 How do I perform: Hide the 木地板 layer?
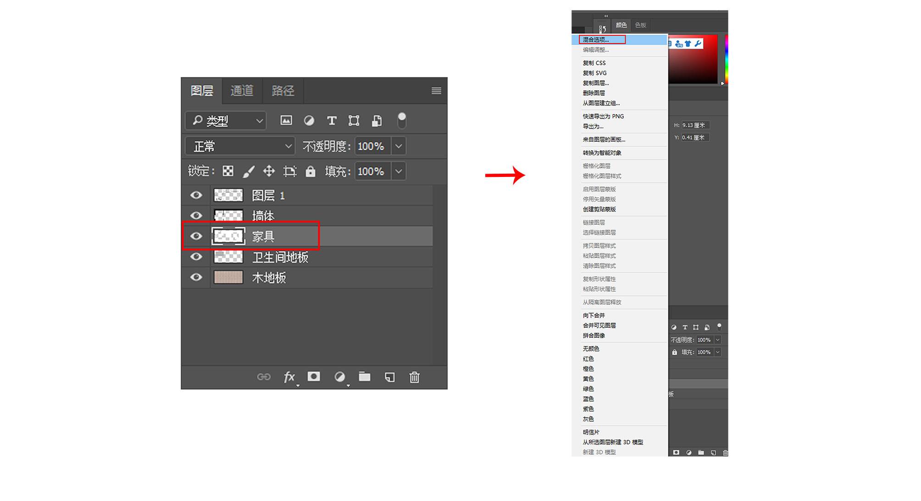[x=196, y=277]
